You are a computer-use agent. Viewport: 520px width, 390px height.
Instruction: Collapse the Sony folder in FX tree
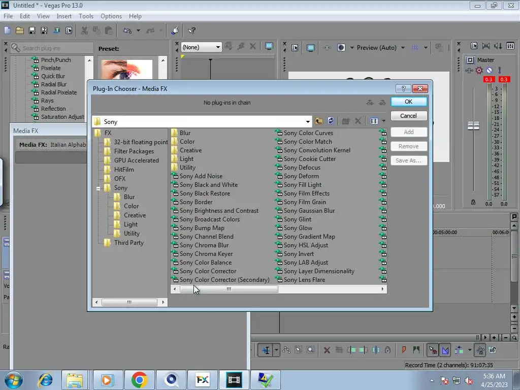(98, 188)
